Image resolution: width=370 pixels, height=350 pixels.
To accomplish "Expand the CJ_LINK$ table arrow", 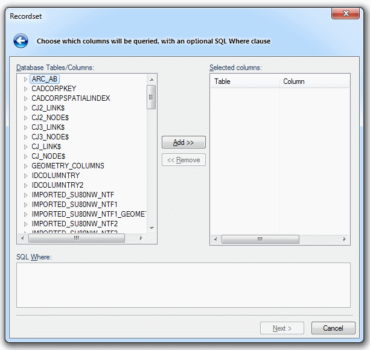I will point(25,147).
